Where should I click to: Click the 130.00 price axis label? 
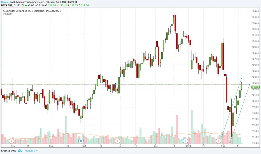255,41
